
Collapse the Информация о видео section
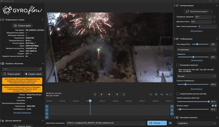[x=42, y=20]
